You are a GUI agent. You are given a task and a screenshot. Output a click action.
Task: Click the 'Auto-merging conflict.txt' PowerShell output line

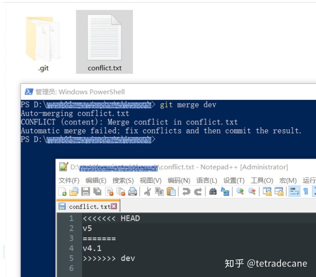[75, 114]
